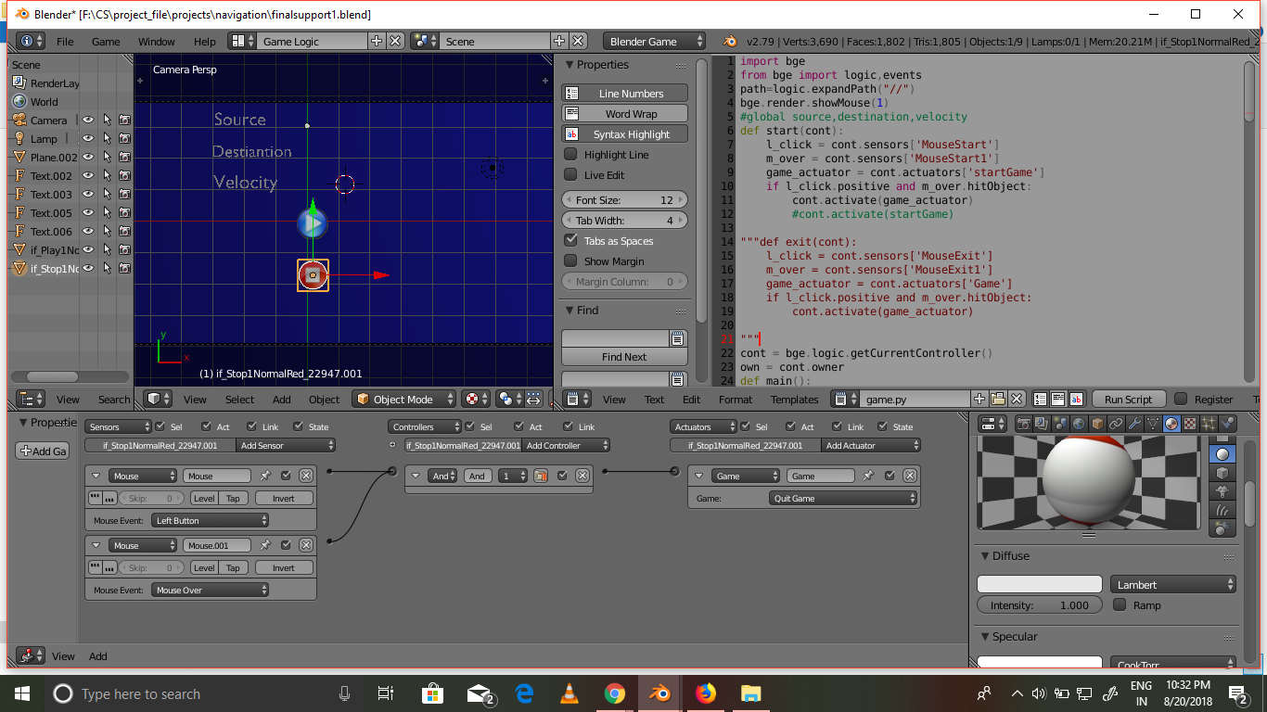Create a new text block with the plus icon
The image size is (1267, 712).
tap(979, 399)
